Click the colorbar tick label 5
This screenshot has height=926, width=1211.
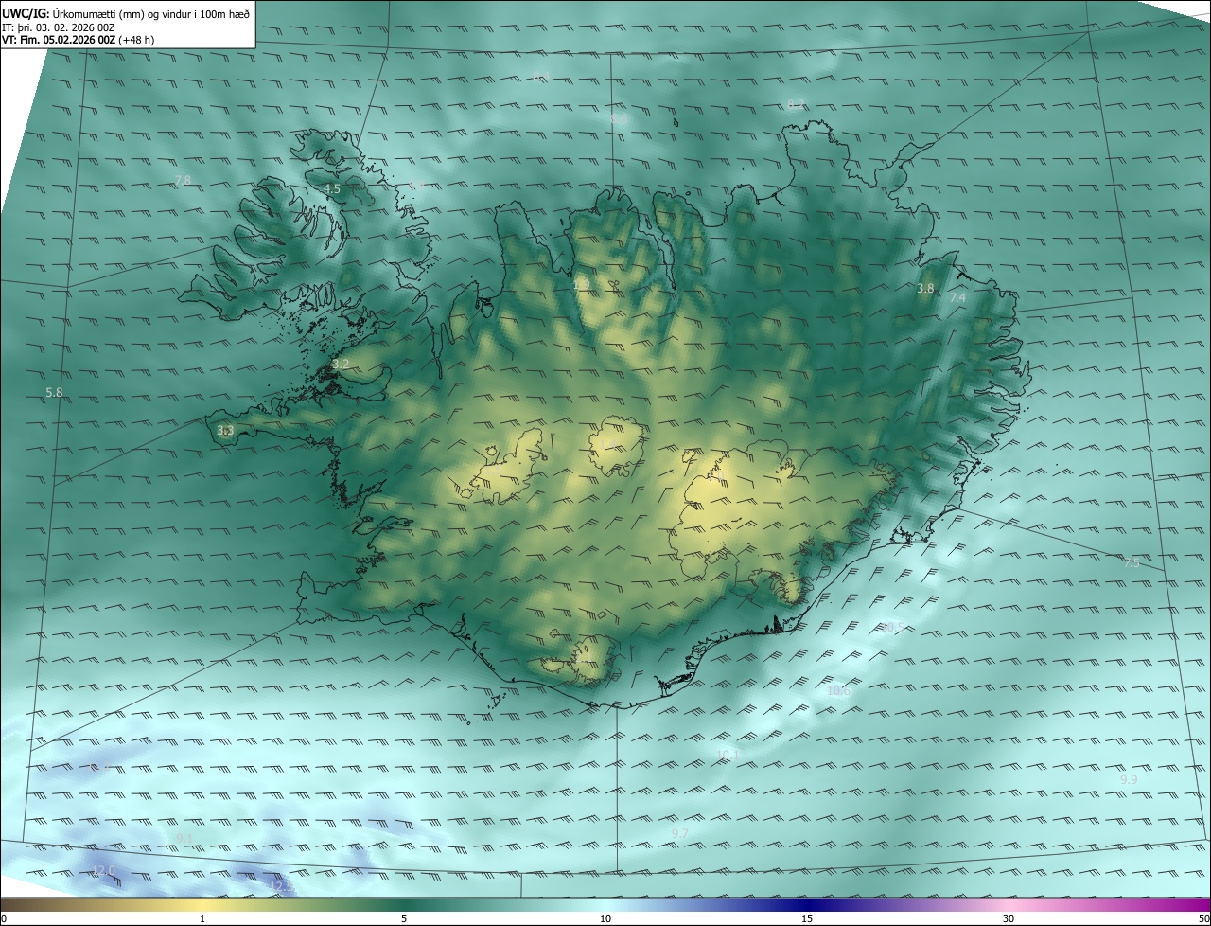[404, 918]
